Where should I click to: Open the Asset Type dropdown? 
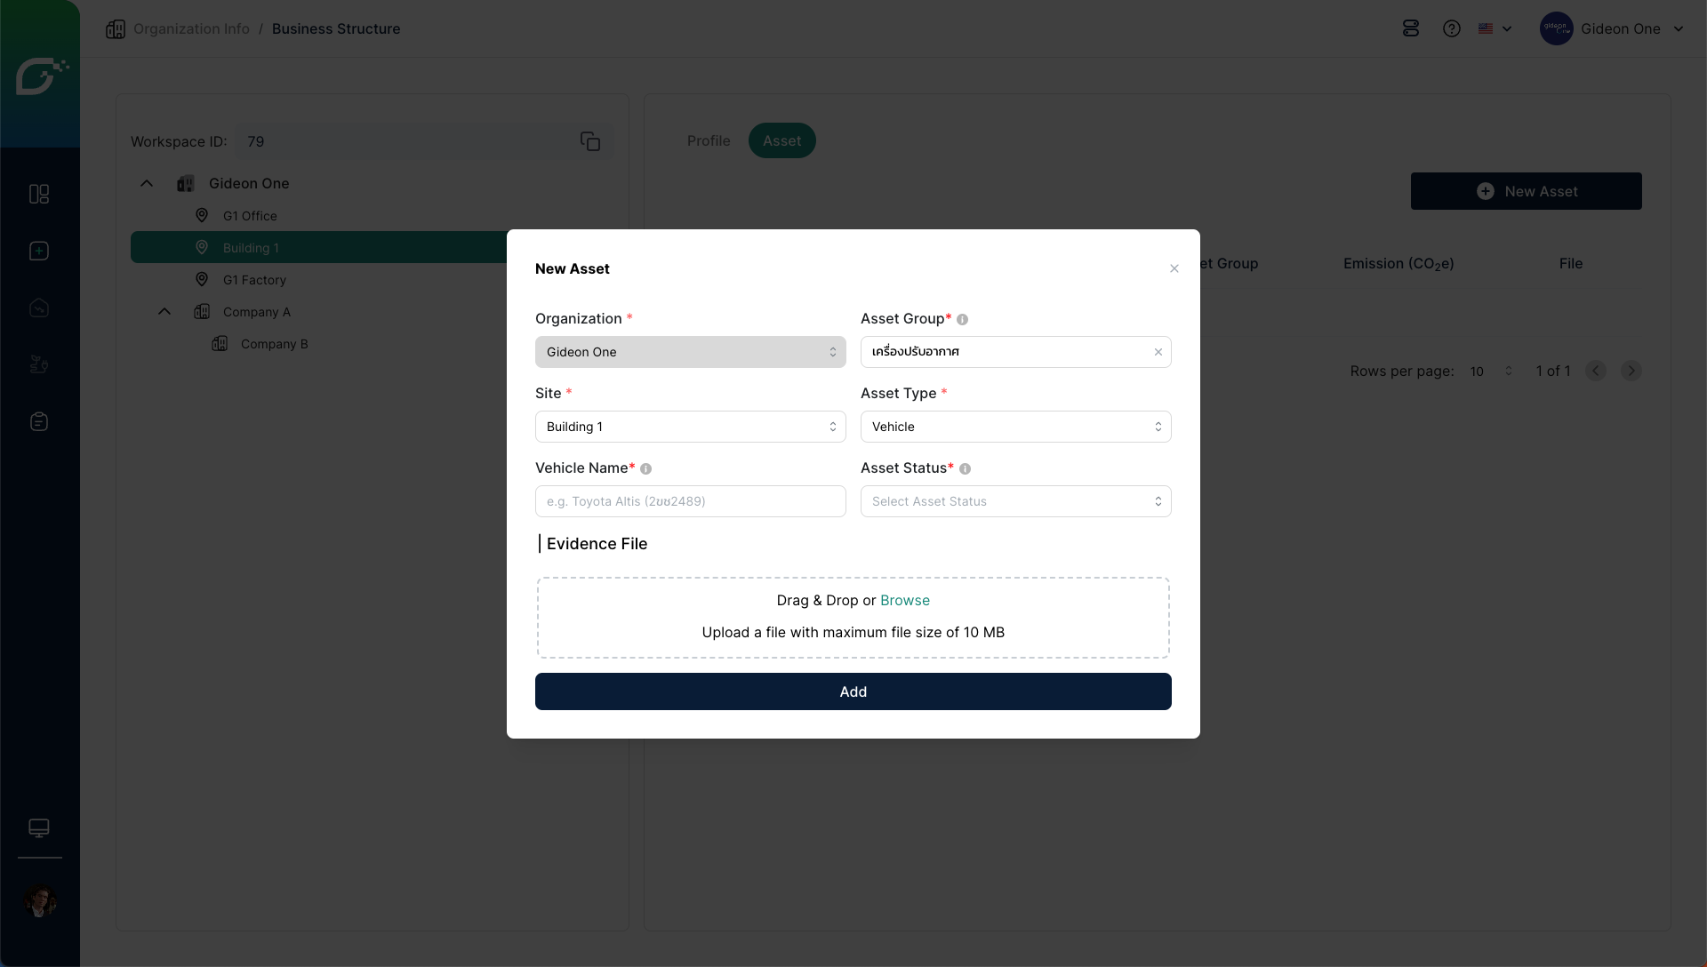click(x=1015, y=427)
